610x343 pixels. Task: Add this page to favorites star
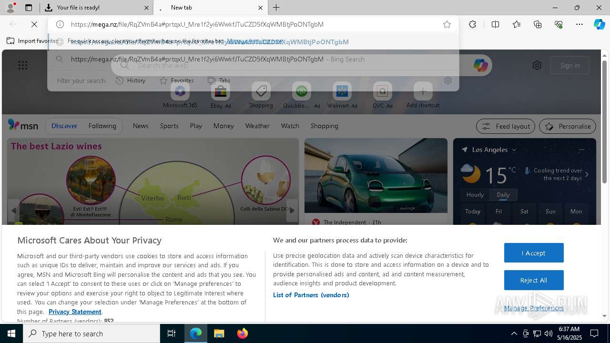point(447,24)
